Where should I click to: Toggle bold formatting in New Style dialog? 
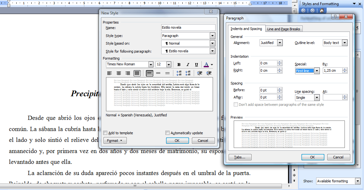(179, 64)
